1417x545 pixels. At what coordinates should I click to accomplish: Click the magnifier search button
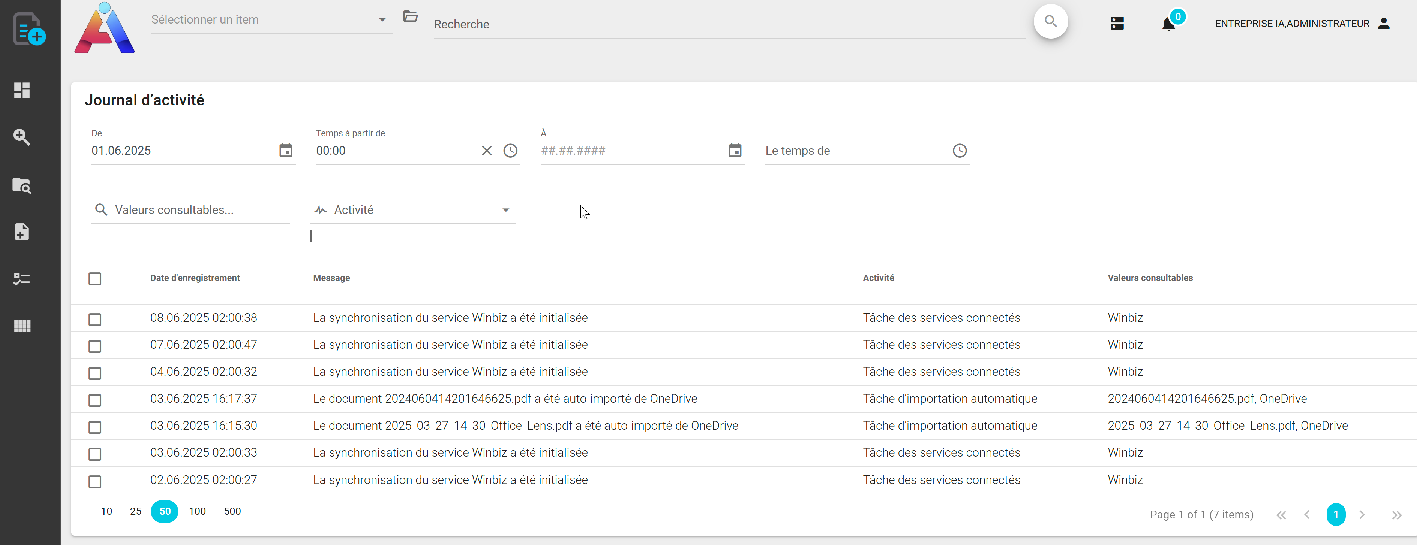[1050, 22]
